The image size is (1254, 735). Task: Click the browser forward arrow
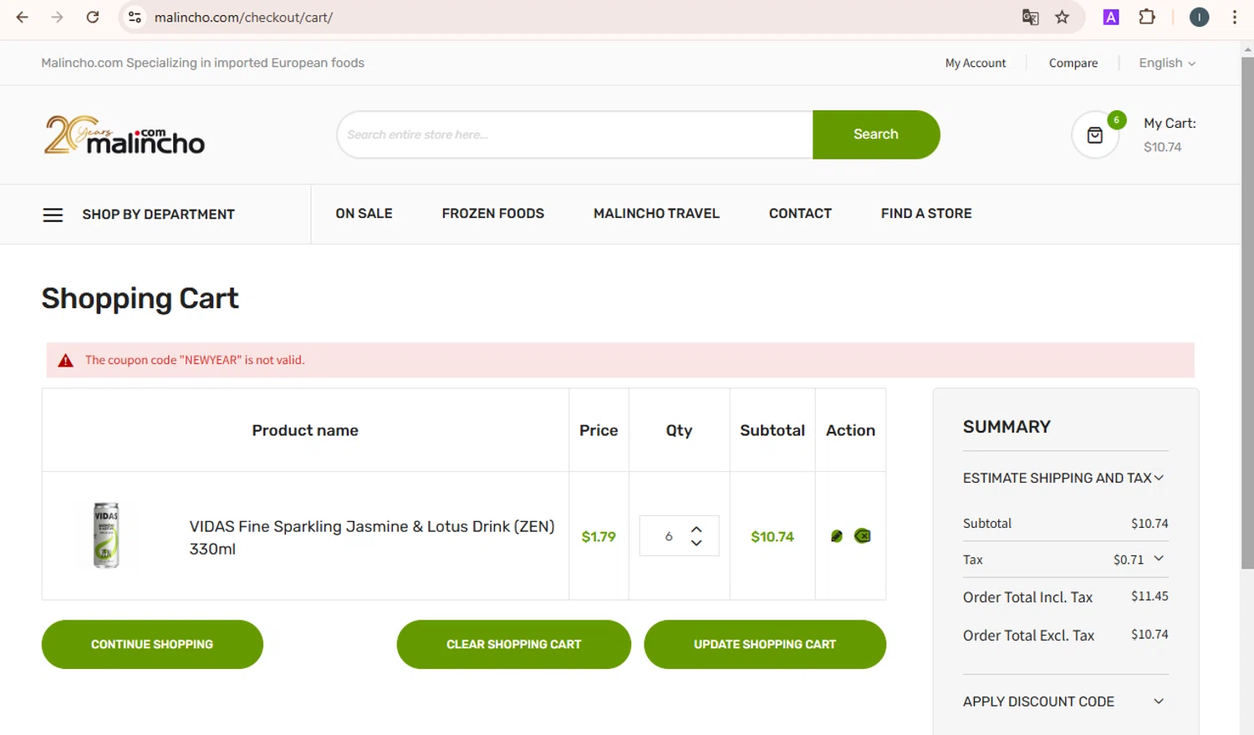(57, 17)
